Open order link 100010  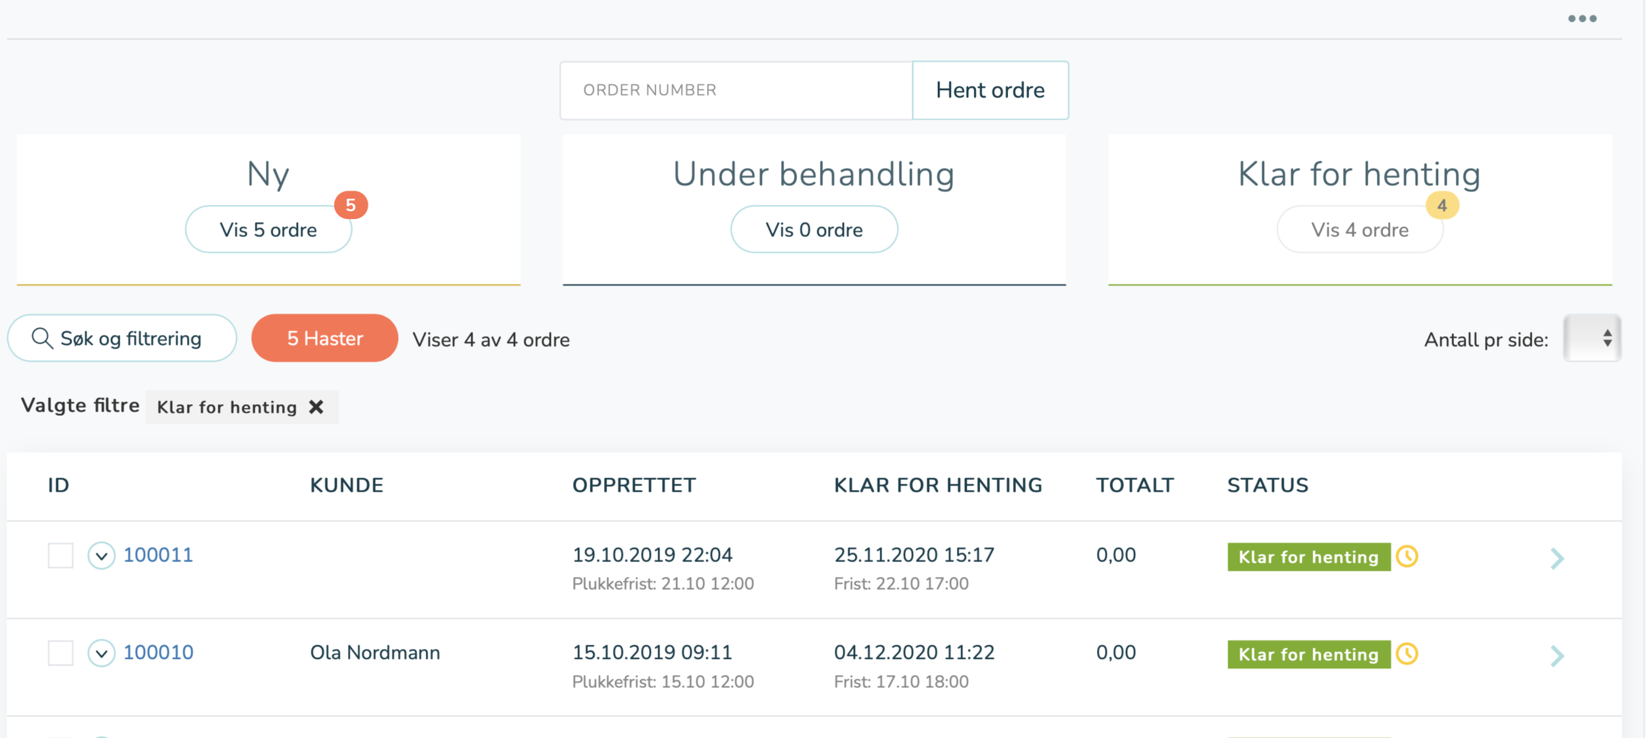pyautogui.click(x=158, y=652)
